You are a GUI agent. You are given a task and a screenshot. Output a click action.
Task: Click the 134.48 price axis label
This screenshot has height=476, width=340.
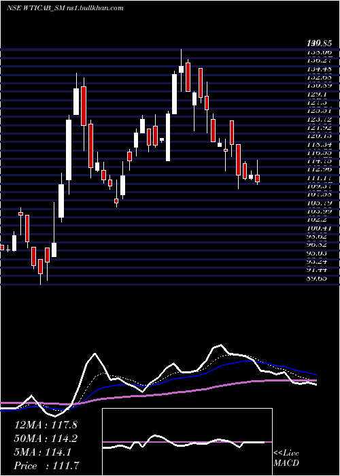(x=319, y=69)
